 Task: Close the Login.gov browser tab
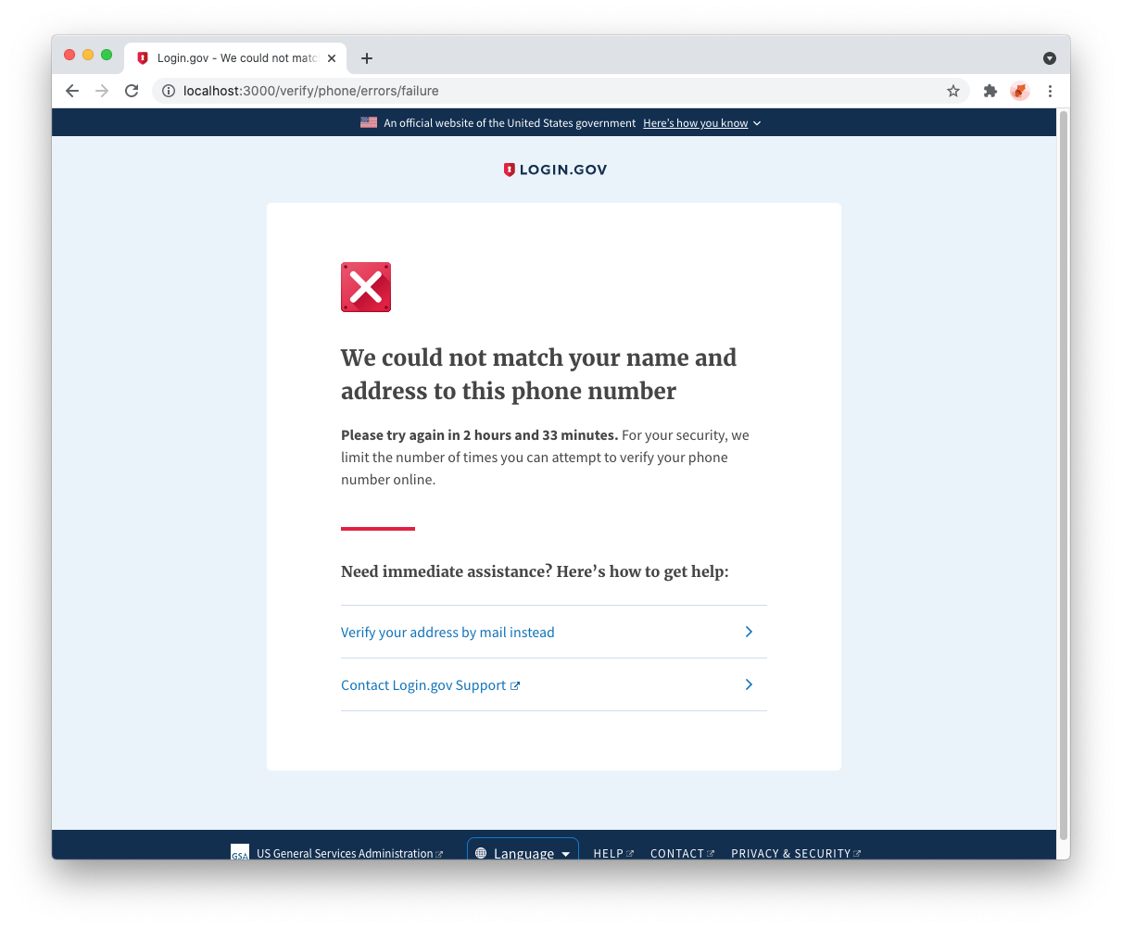point(332,58)
